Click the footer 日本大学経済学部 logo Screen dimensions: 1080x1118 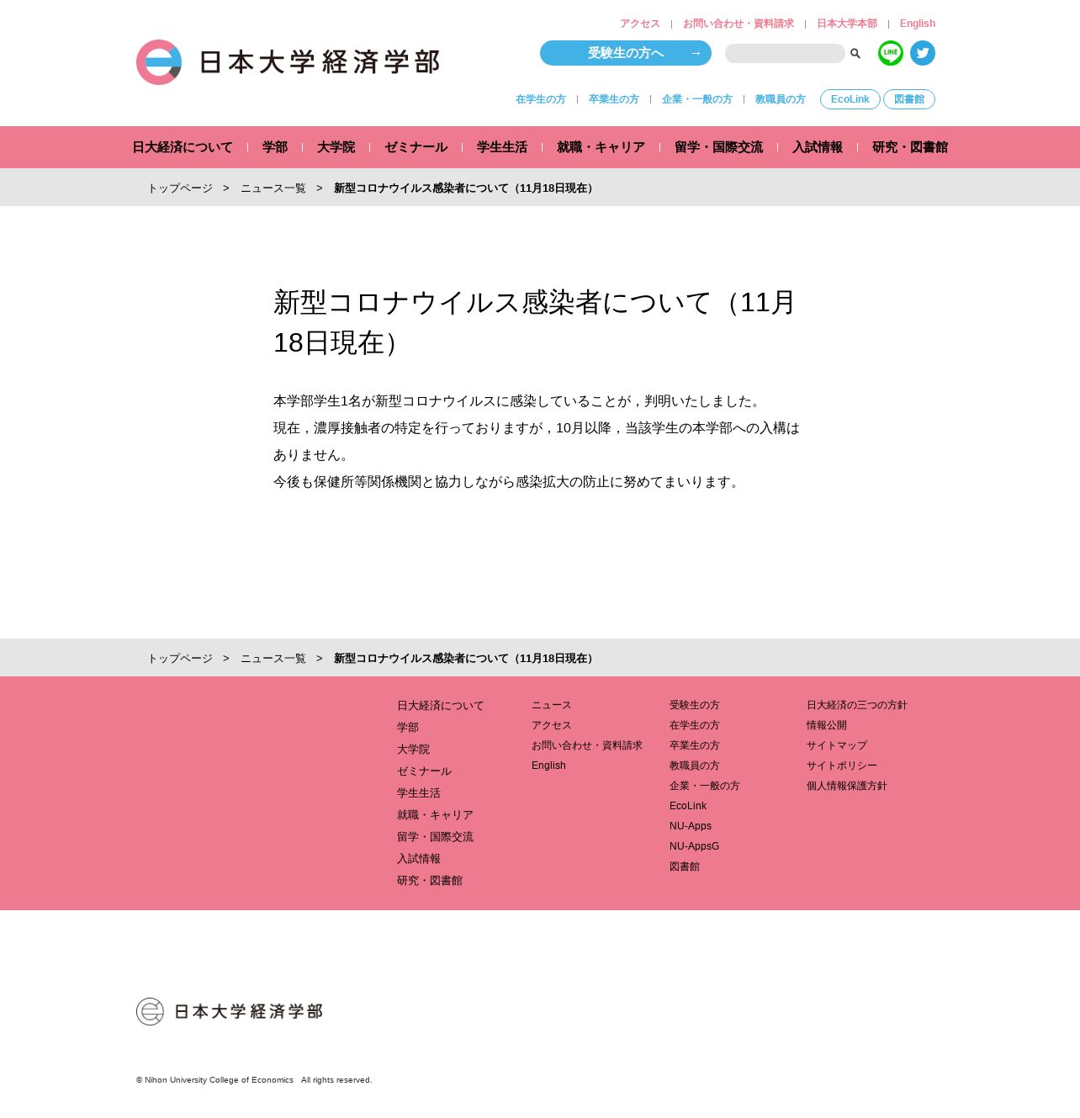pyautogui.click(x=230, y=1011)
